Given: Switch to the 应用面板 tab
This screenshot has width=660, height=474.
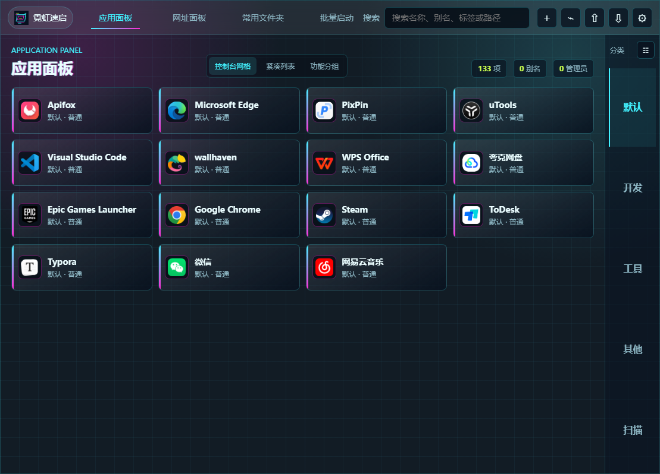Looking at the screenshot, I should [x=115, y=18].
